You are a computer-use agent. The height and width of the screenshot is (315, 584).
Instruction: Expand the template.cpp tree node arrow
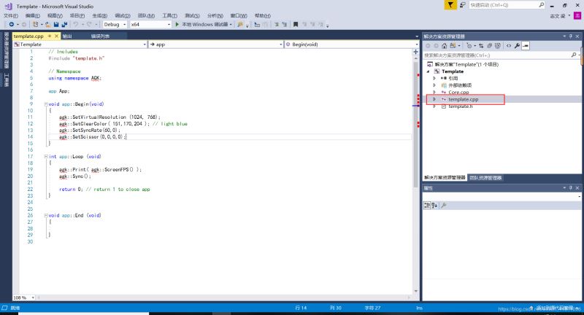tap(434, 99)
